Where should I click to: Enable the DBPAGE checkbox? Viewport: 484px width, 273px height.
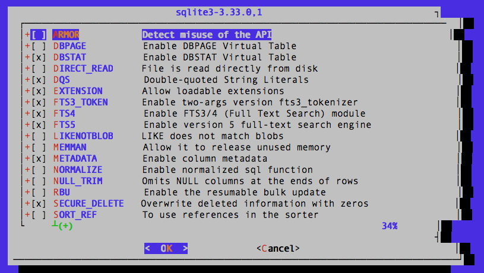point(38,46)
